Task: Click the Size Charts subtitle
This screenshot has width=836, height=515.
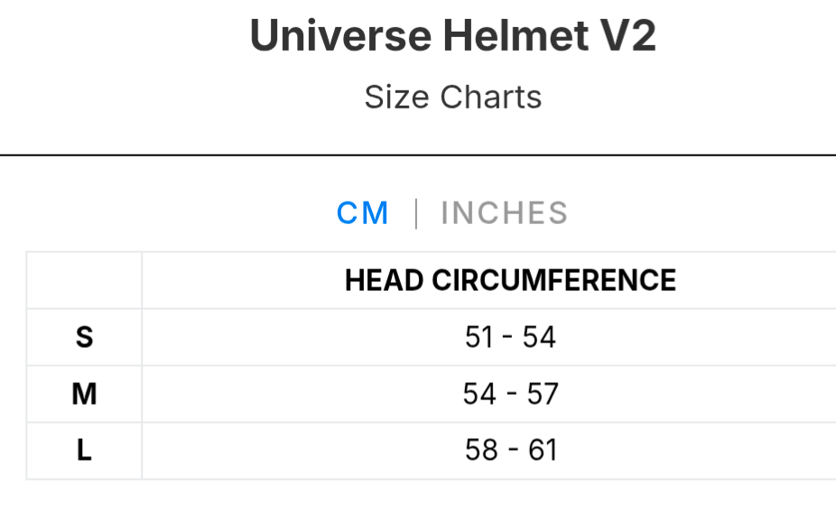Action: click(452, 97)
